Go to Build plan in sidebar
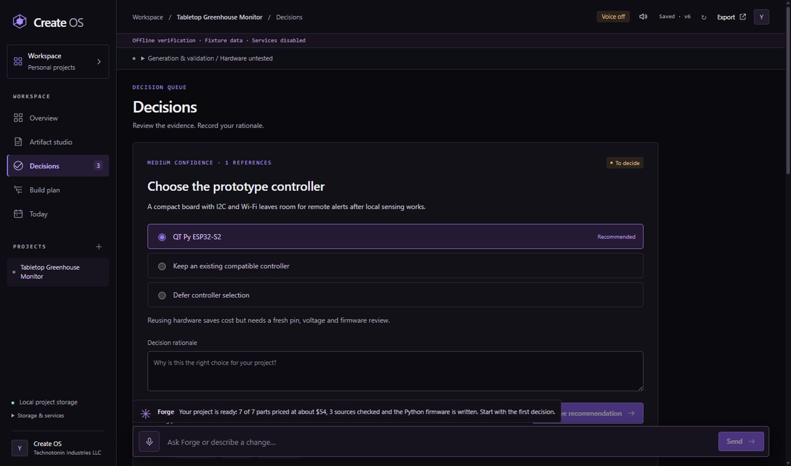The width and height of the screenshot is (791, 466). [58, 190]
